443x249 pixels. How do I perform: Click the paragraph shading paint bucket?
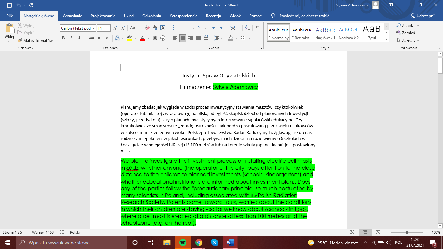(231, 38)
